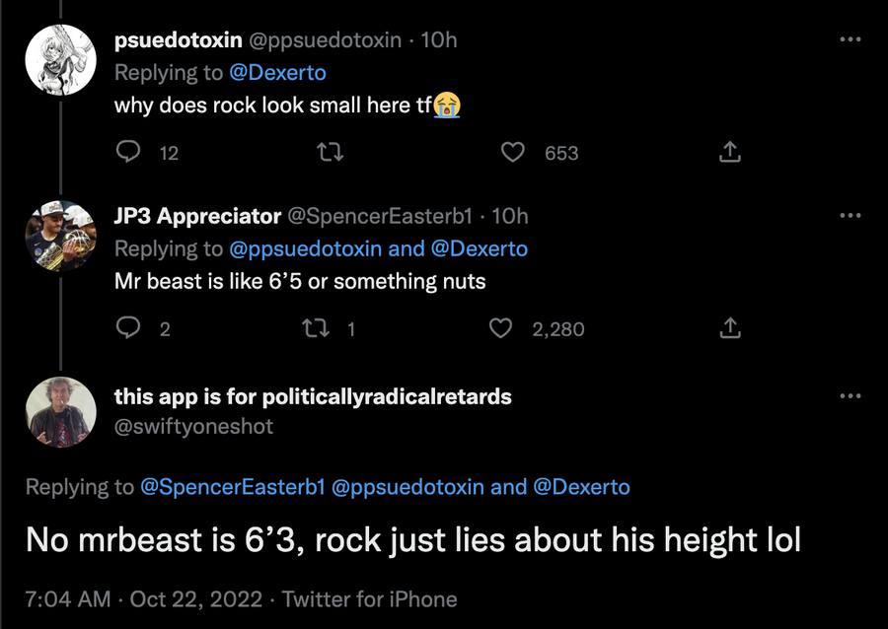
Task: Open more options for swiftyoneshot's tweet
Action: pyautogui.click(x=849, y=396)
